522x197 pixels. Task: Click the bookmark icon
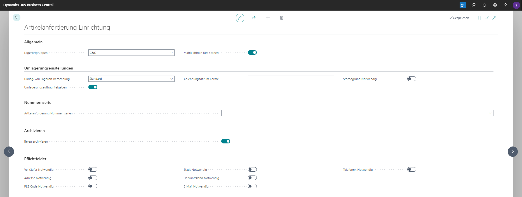(479, 18)
